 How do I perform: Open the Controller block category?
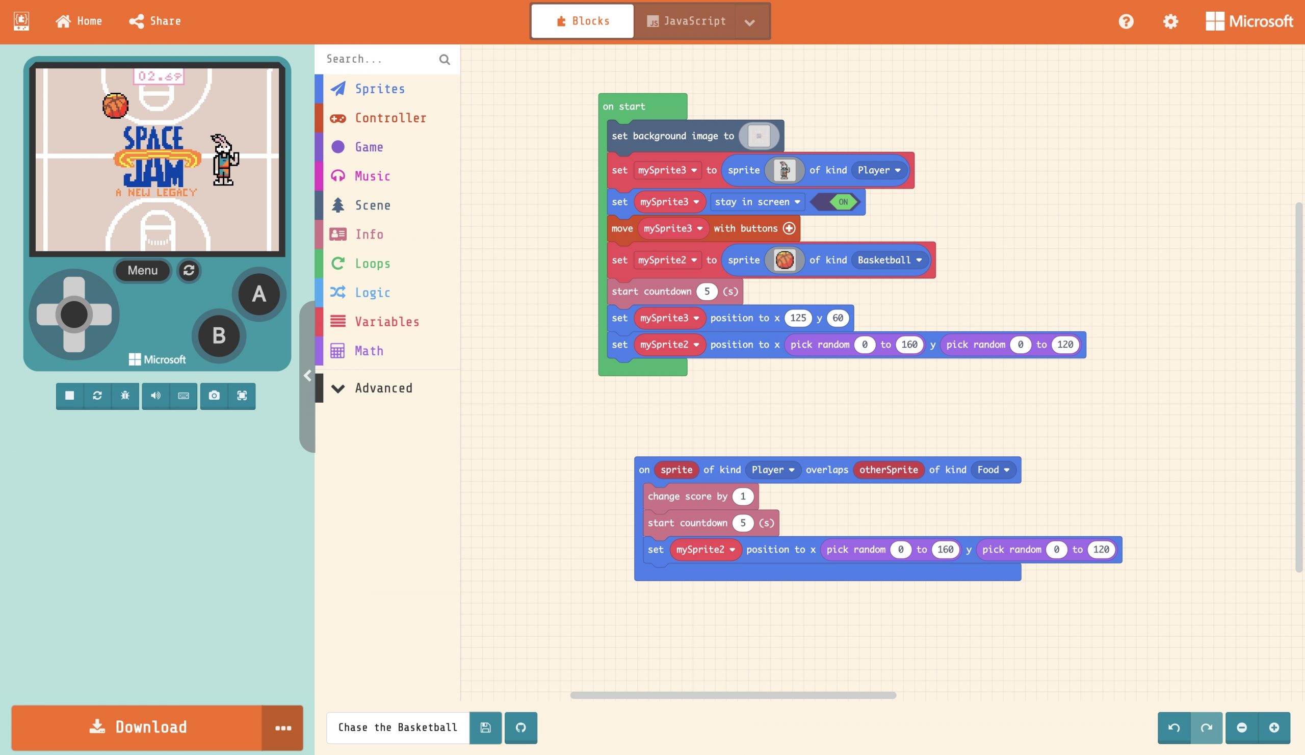[x=387, y=118]
